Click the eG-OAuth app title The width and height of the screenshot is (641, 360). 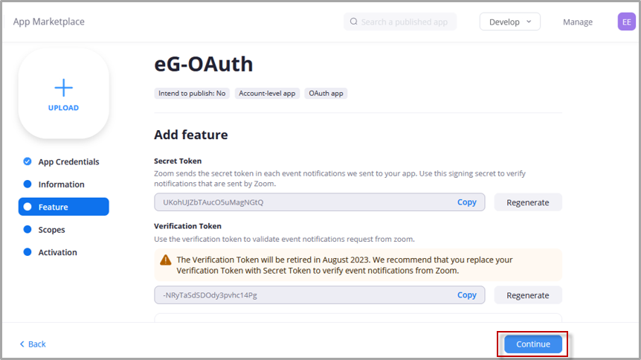(203, 64)
